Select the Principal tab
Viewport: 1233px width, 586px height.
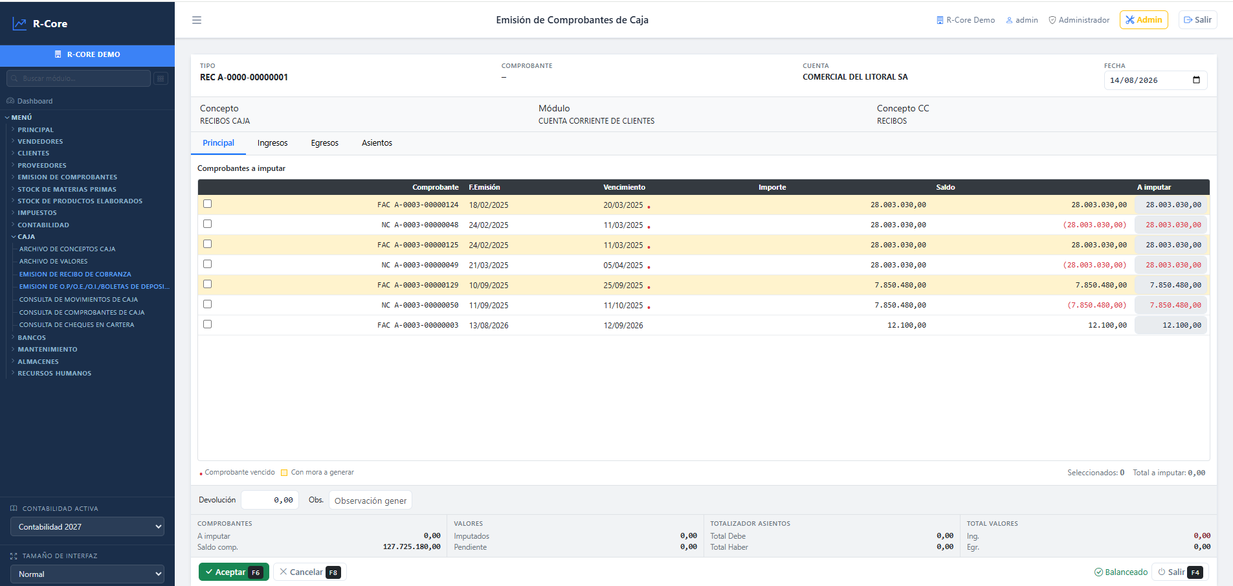tap(219, 143)
